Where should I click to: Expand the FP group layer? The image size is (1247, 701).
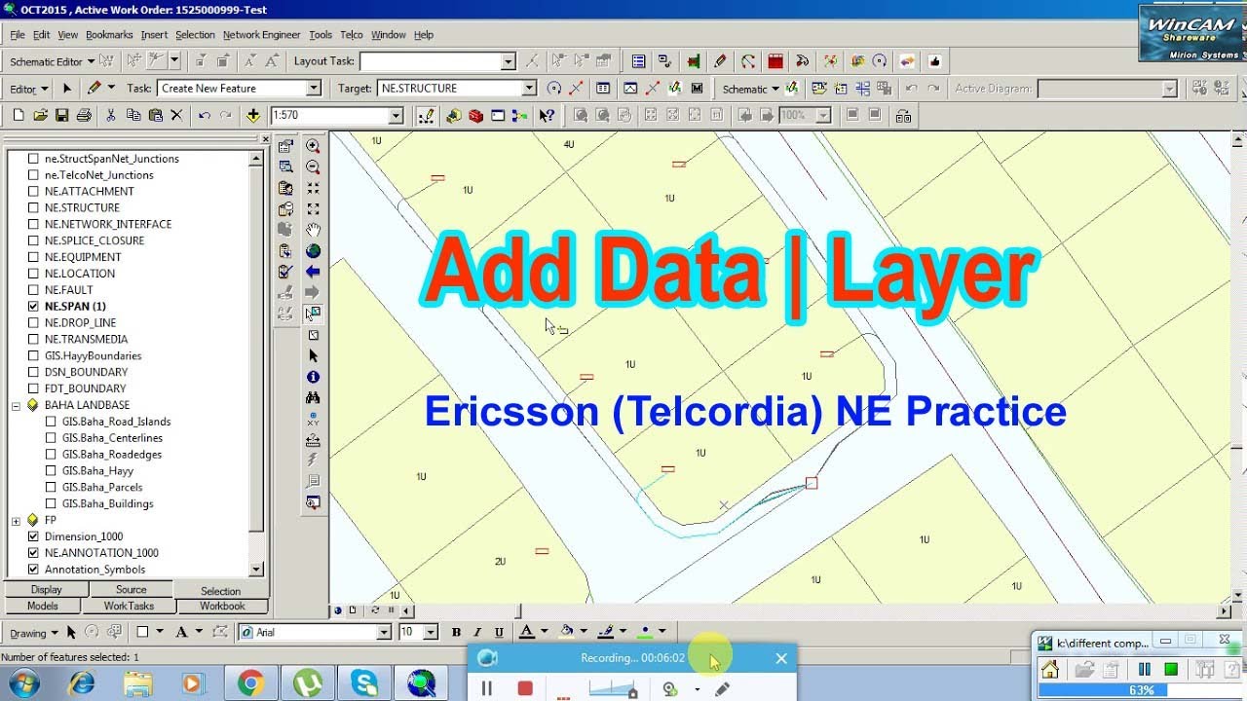[16, 520]
